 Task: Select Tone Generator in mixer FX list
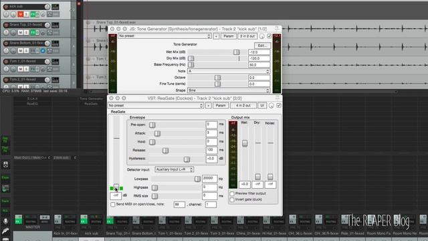click(x=92, y=98)
